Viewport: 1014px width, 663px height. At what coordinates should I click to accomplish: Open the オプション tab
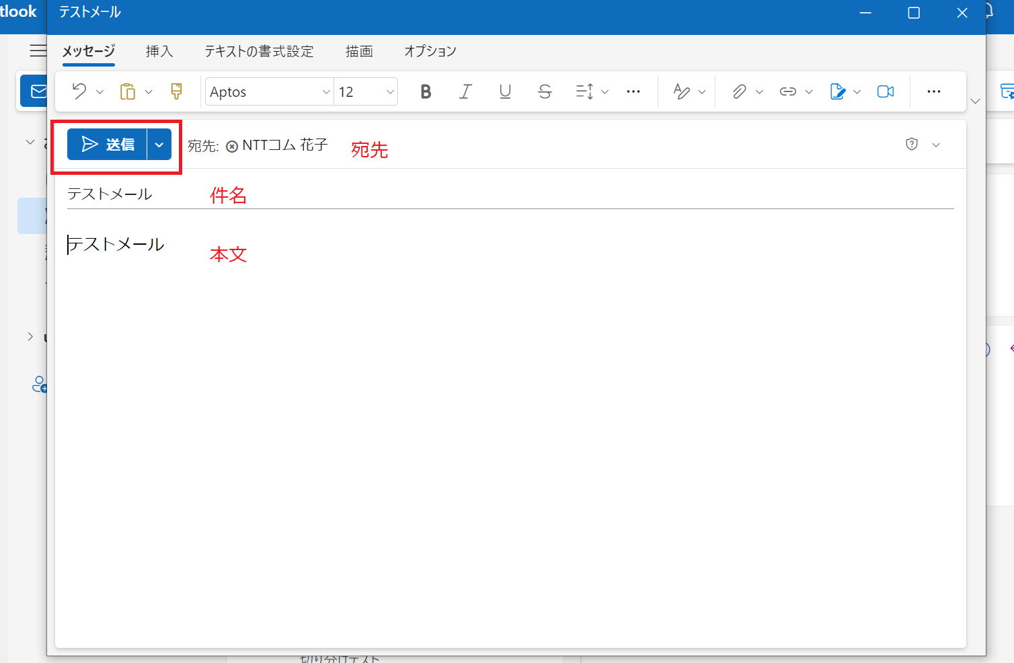[x=430, y=51]
